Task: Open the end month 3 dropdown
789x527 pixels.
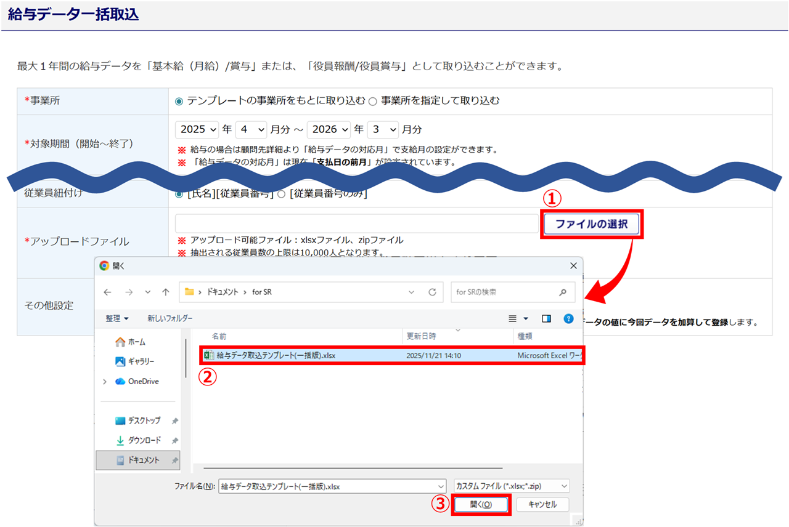Action: [382, 130]
